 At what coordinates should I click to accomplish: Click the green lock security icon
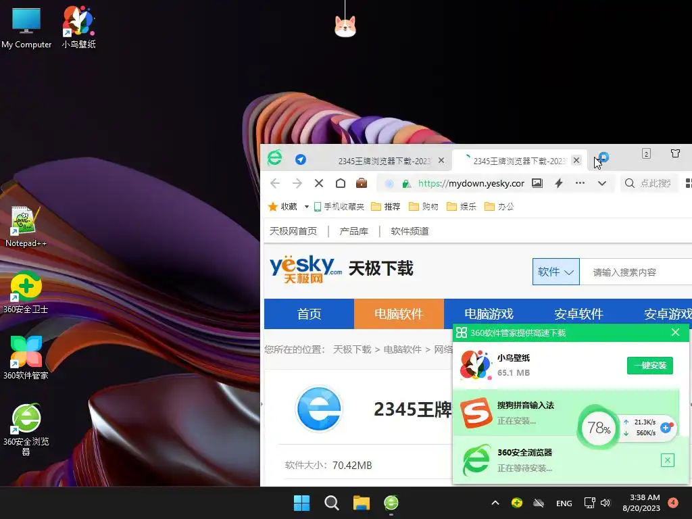pos(406,184)
